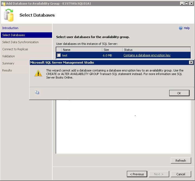Screen dimensions: 195x181
Task: Close the Add Database wizard window
Action: click(x=191, y=4)
